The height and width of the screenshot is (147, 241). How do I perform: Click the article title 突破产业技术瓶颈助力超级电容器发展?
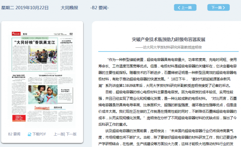point(168,39)
